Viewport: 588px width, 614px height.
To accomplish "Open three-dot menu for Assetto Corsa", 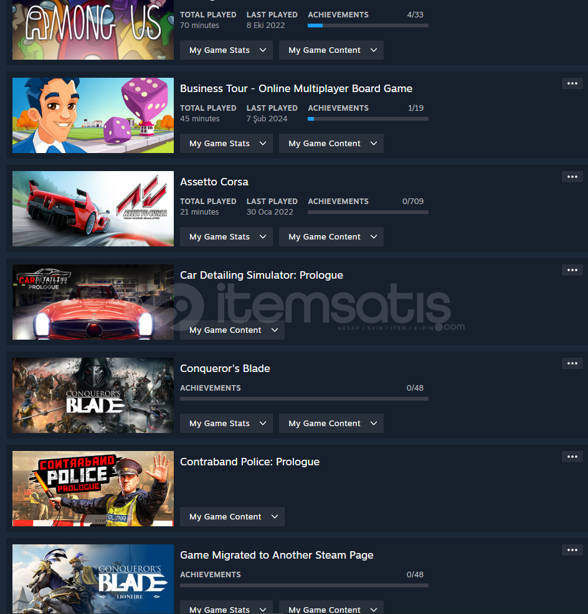I will pos(572,177).
